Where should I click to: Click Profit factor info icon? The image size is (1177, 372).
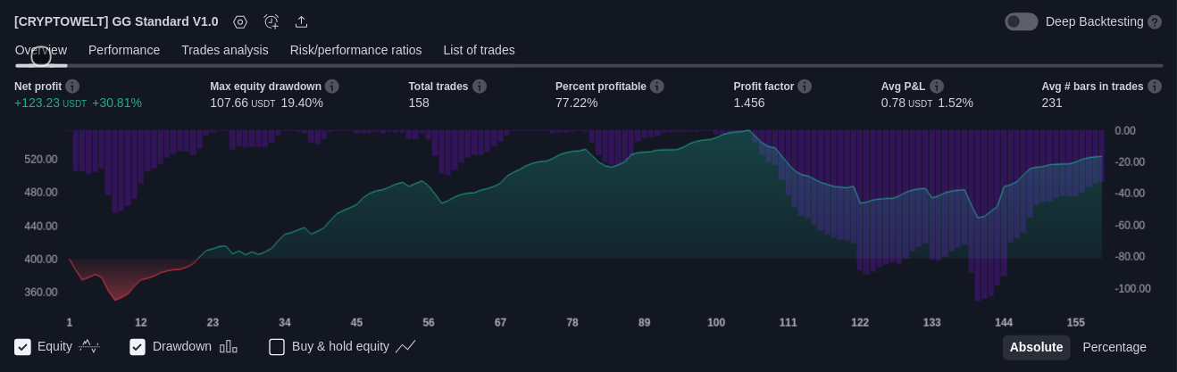click(x=805, y=87)
